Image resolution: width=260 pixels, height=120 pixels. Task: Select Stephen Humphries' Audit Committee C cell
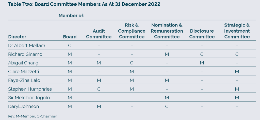(x=99, y=89)
